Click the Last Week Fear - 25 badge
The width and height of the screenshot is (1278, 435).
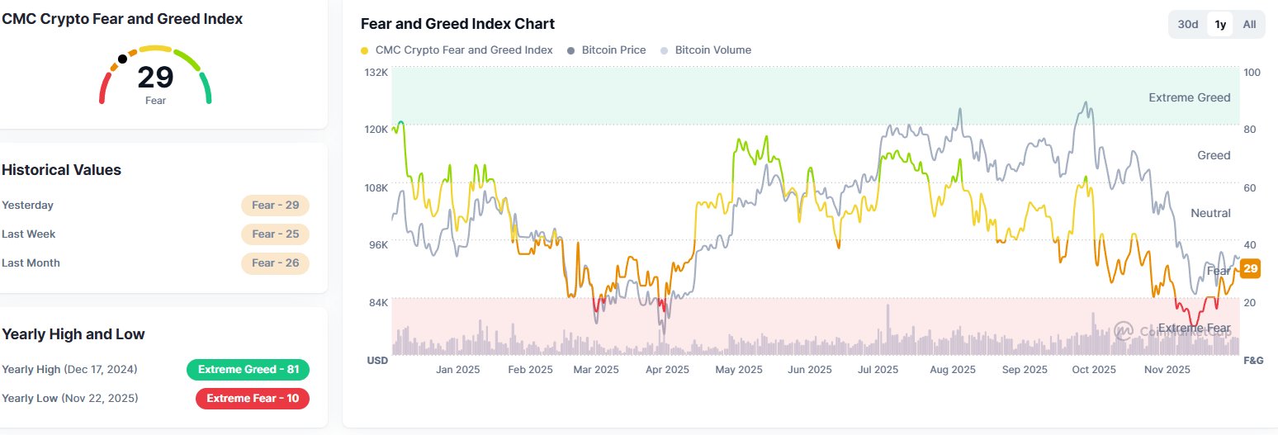tap(275, 234)
